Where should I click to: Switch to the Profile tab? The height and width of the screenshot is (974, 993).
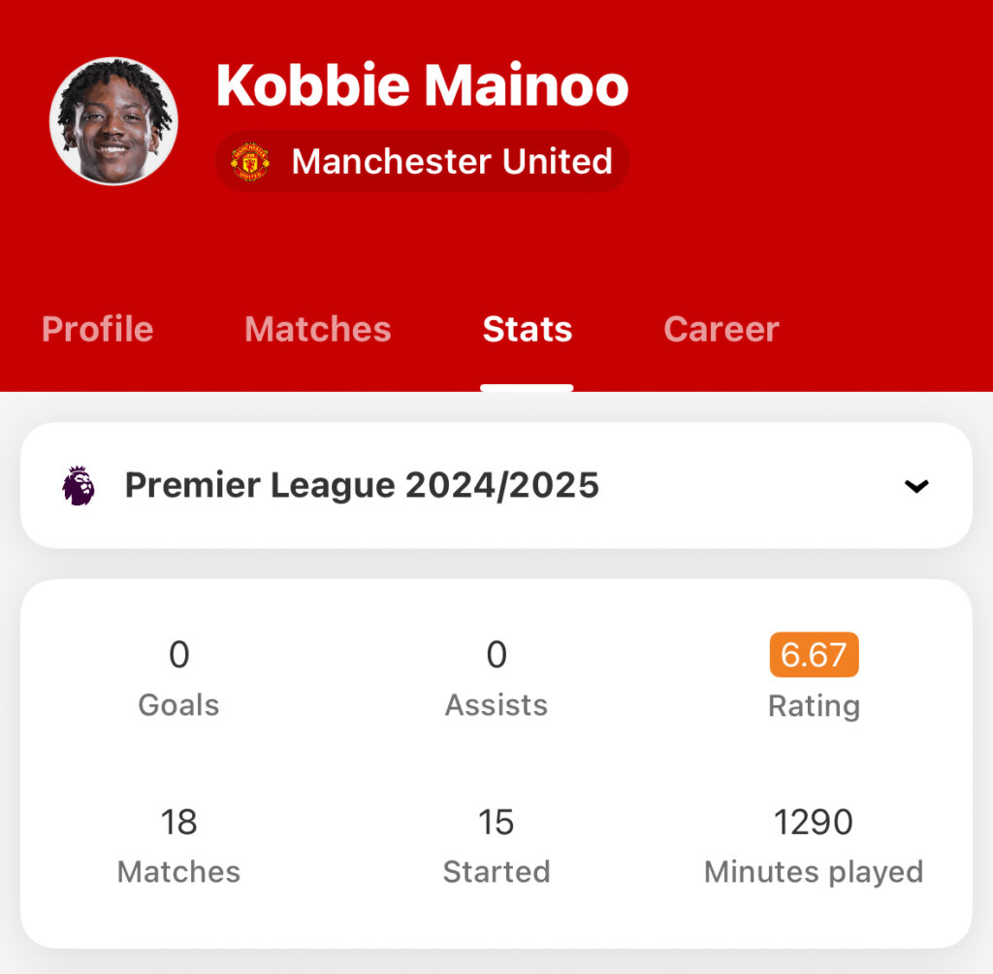pos(98,329)
